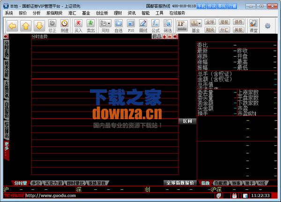This screenshot has height=202, width=281.
Task: Click the 买入 (buy) toolbar icon
Action: pyautogui.click(x=78, y=25)
